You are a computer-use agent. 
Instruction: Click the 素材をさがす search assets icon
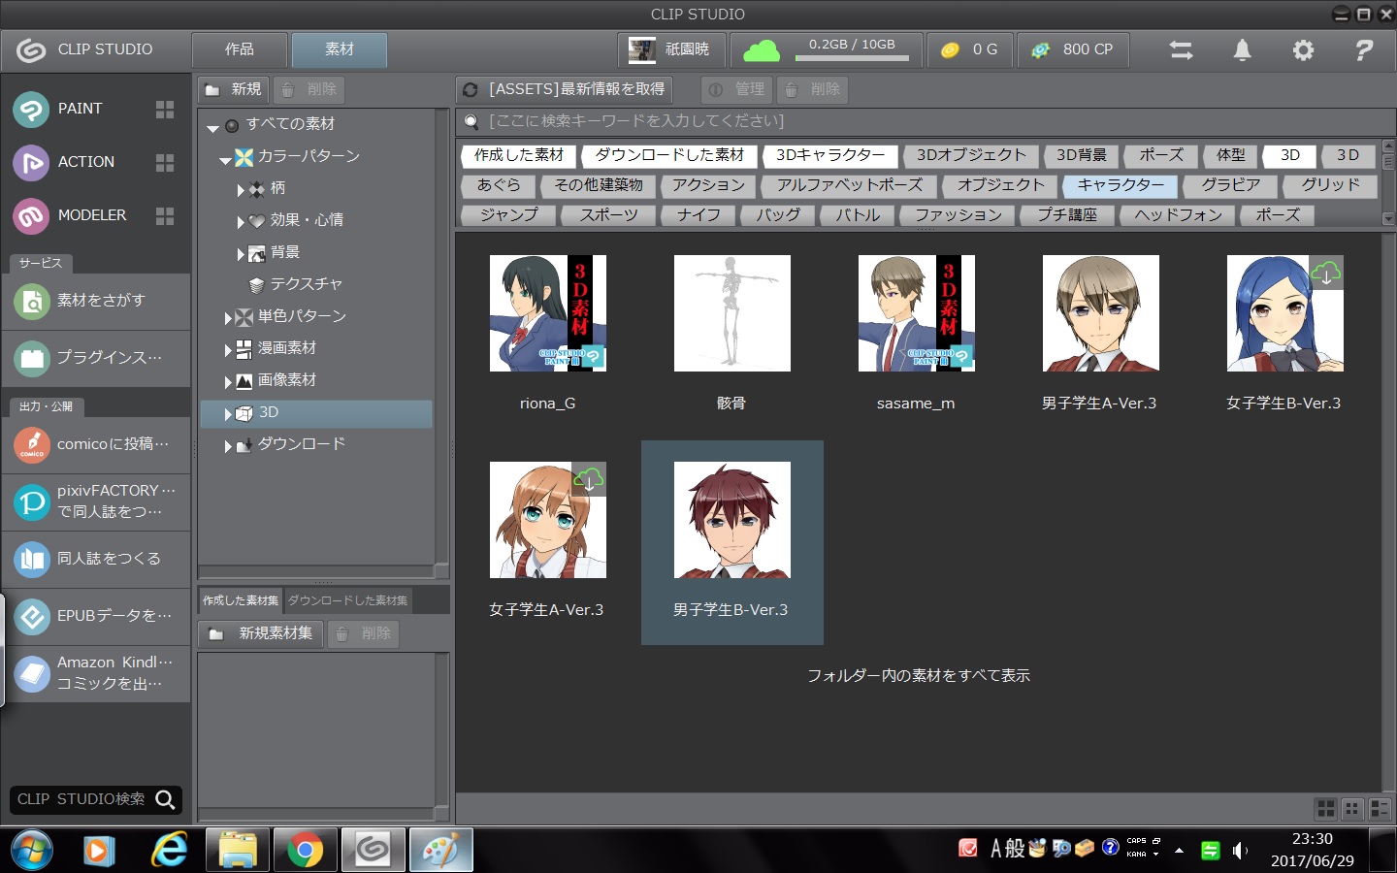click(32, 302)
